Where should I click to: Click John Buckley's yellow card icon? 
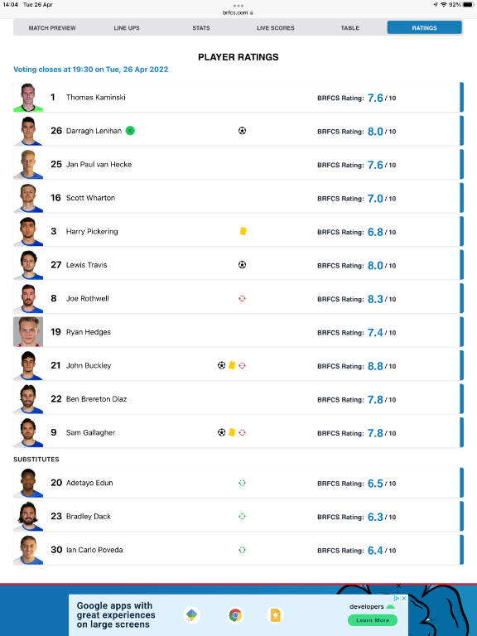(x=232, y=365)
